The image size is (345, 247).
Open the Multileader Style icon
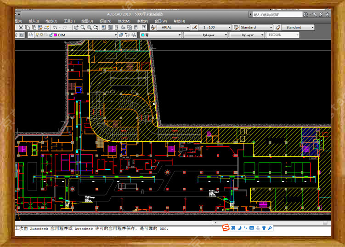coord(277,27)
